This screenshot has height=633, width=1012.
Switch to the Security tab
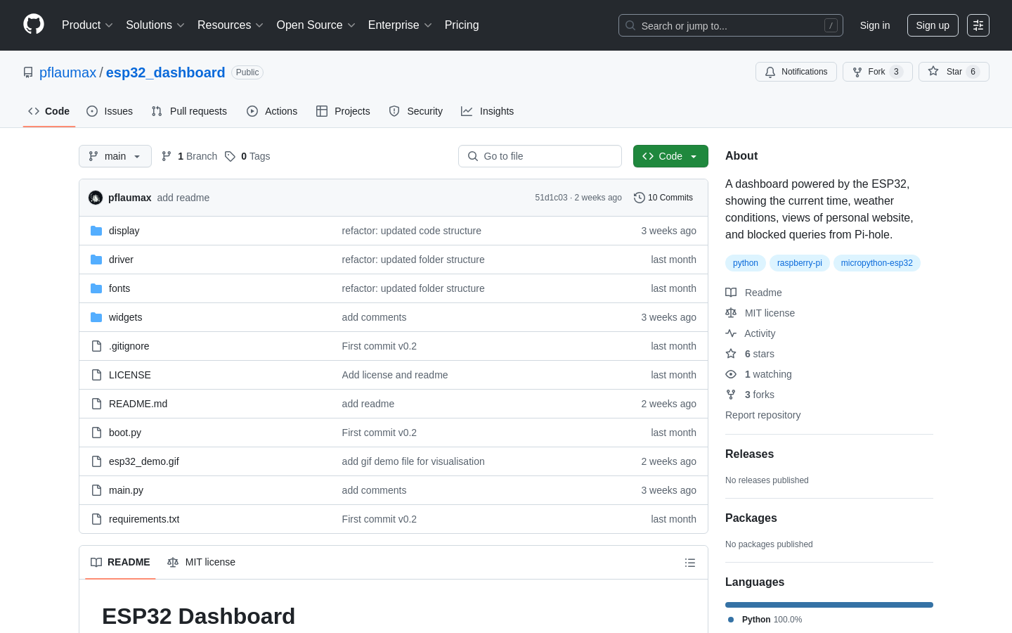[x=416, y=111]
